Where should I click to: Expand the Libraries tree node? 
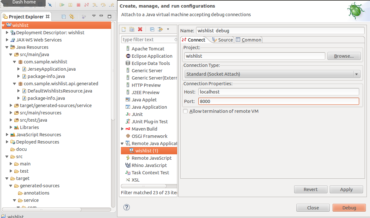point(11,127)
